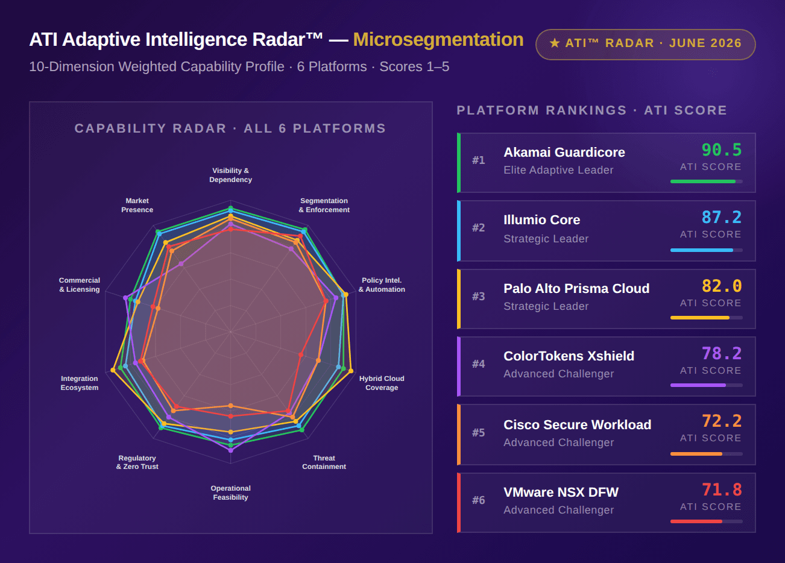This screenshot has width=785, height=563.
Task: Click Advanced Challenger under VMware NSX DFW
Action: click(x=558, y=511)
